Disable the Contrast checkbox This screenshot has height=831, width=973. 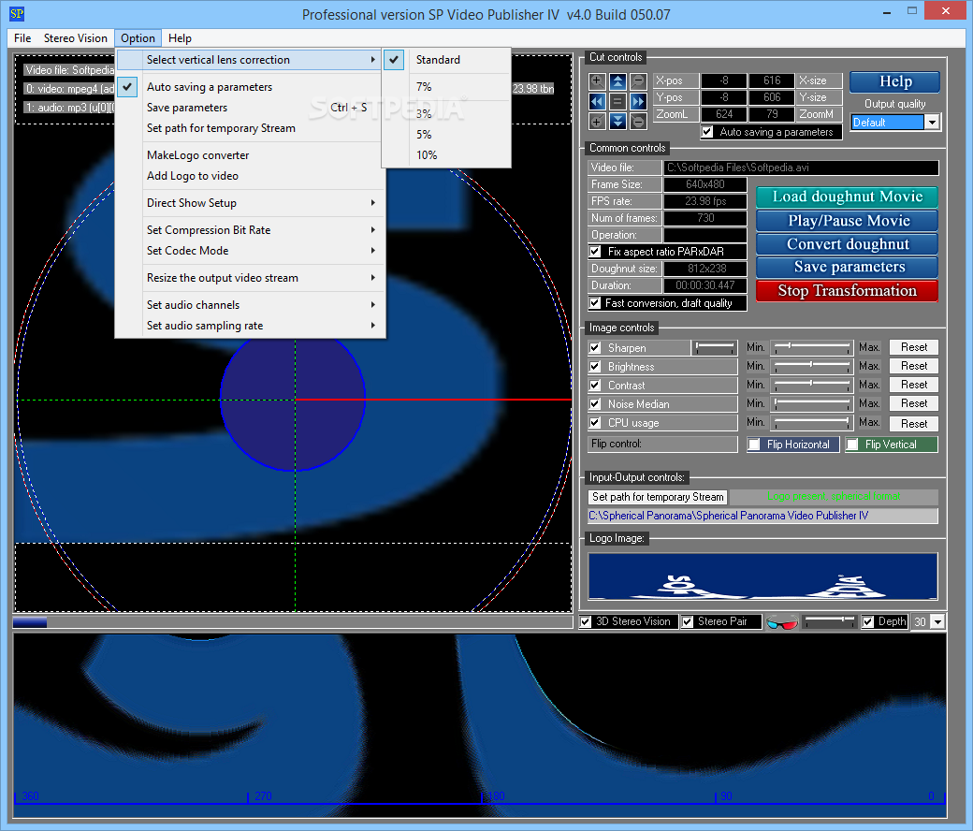pyautogui.click(x=595, y=385)
